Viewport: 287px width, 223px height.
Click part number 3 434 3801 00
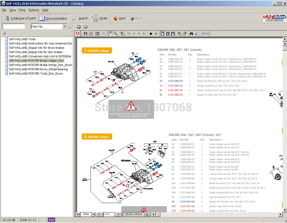coord(175,86)
